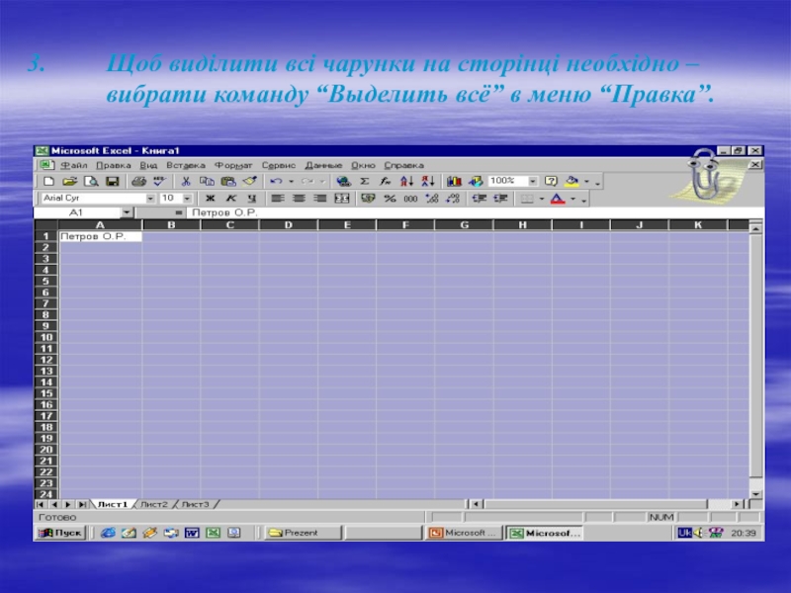The width and height of the screenshot is (791, 593).
Task: Click the Пуск Start button
Action: (x=61, y=533)
